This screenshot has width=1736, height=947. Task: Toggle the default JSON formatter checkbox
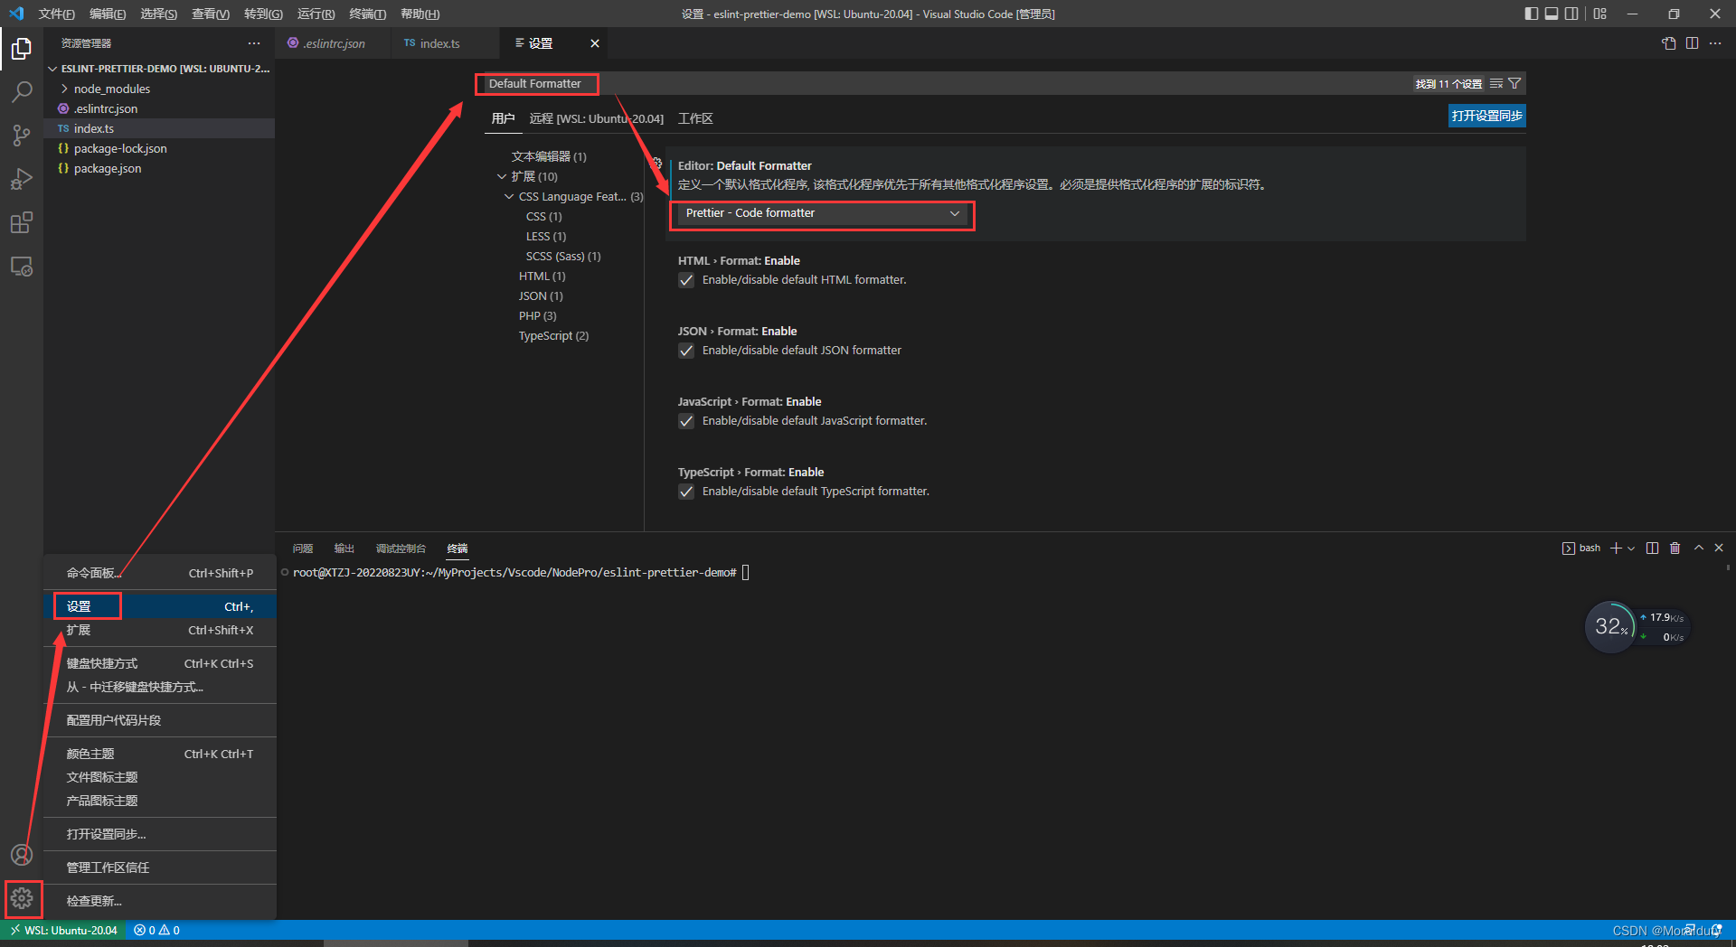[686, 351]
